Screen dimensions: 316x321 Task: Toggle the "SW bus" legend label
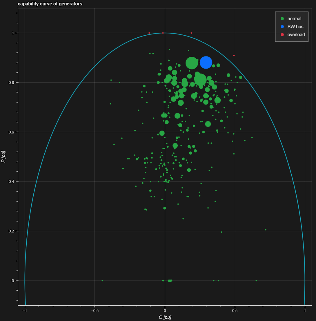coord(295,27)
